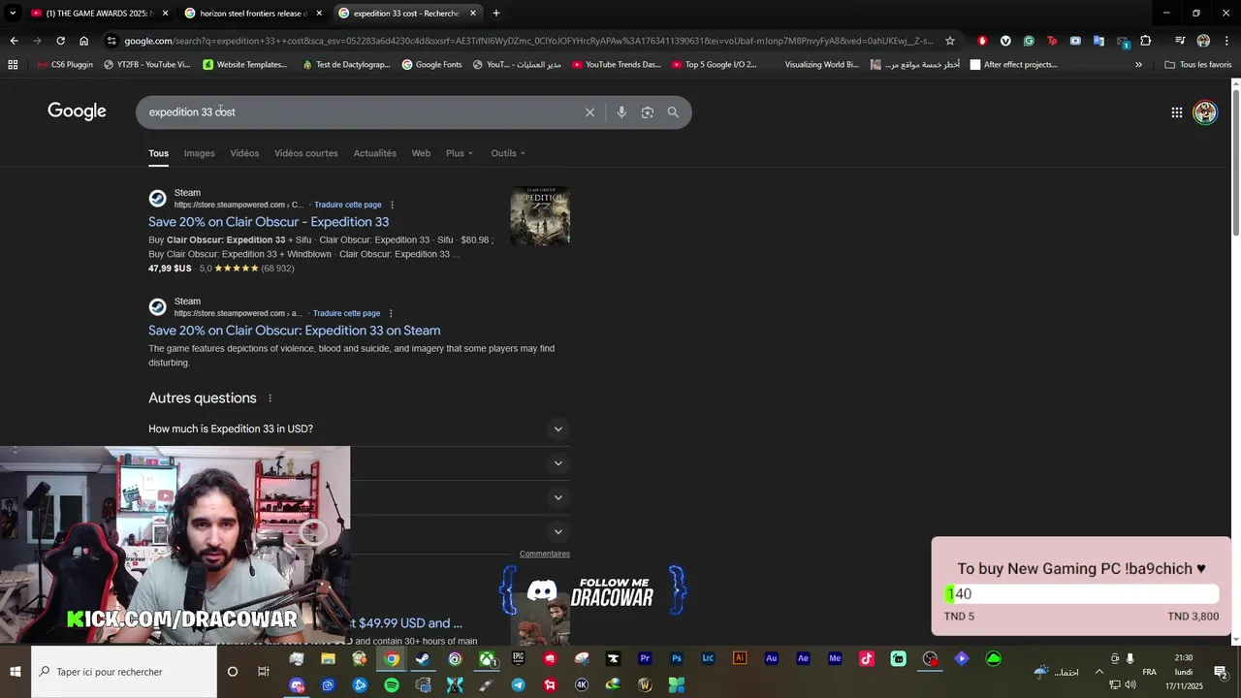Open the CS6 Pluggin bookmark
1241x698 pixels.
coord(64,65)
